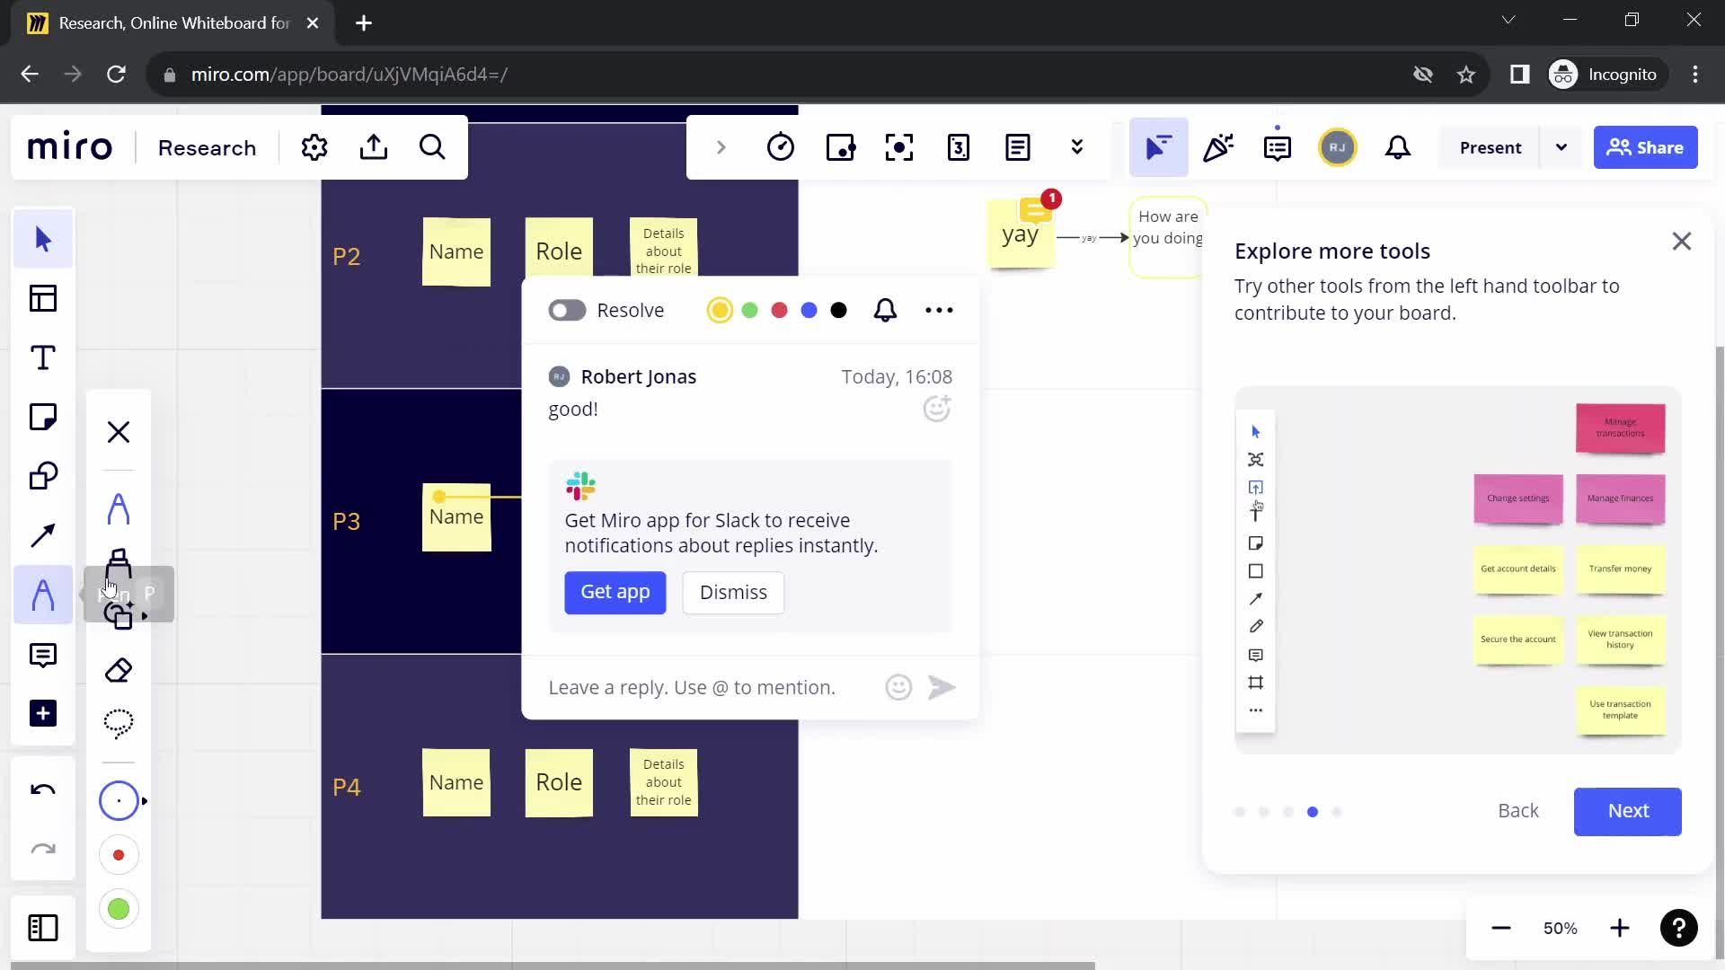This screenshot has width=1725, height=970.
Task: Open the sticky note tool
Action: click(x=41, y=417)
